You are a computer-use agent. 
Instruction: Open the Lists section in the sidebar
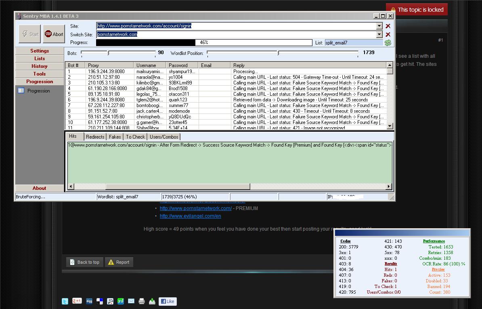pyautogui.click(x=40, y=59)
